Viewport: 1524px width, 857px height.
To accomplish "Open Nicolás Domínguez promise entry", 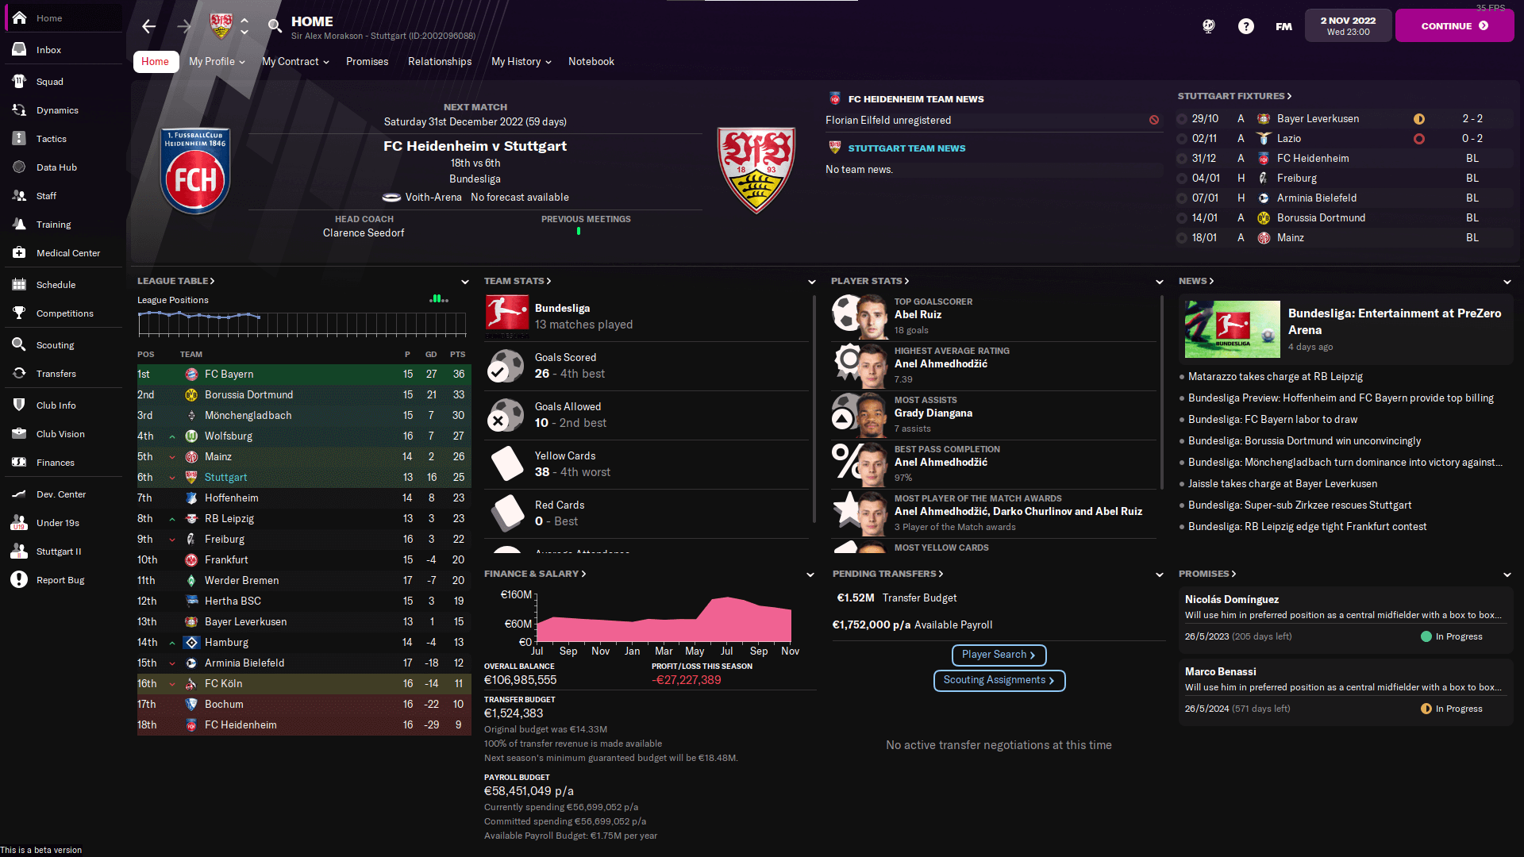I will coord(1345,619).
